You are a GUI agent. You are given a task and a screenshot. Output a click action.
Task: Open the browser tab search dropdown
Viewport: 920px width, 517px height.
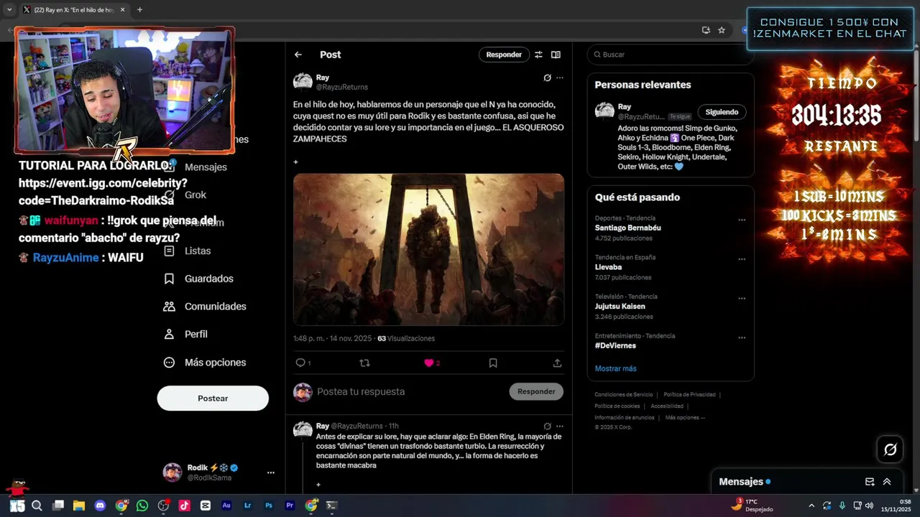pyautogui.click(x=9, y=10)
